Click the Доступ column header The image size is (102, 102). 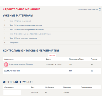pos(48,59)
